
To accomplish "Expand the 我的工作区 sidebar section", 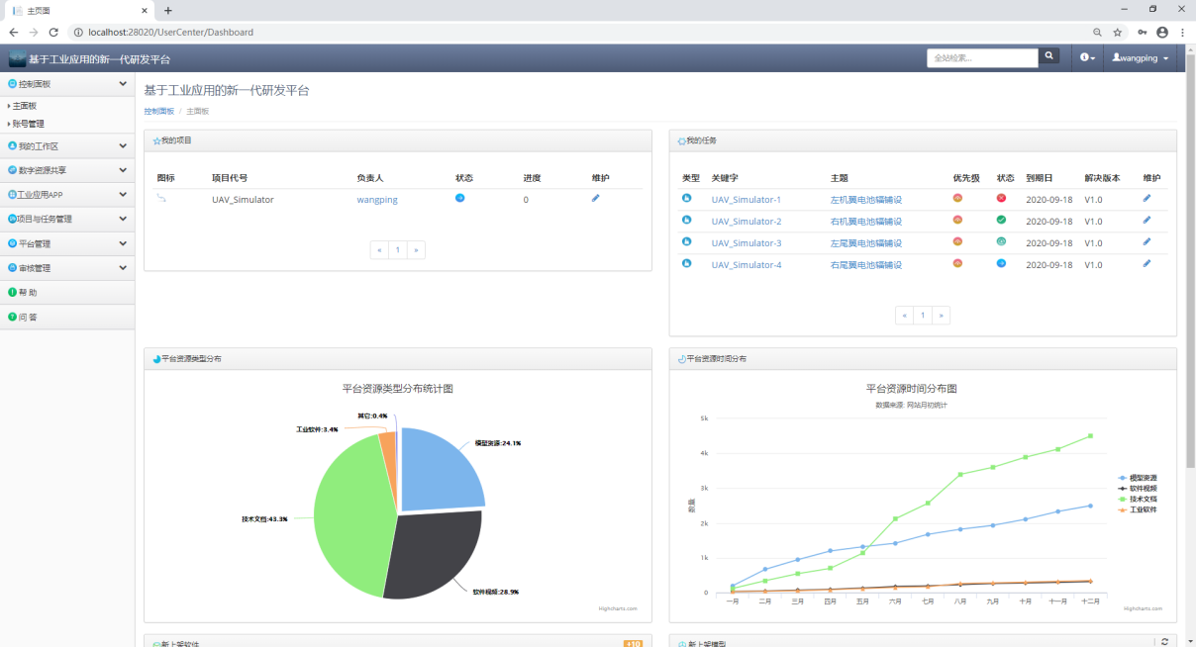I will tap(67, 145).
